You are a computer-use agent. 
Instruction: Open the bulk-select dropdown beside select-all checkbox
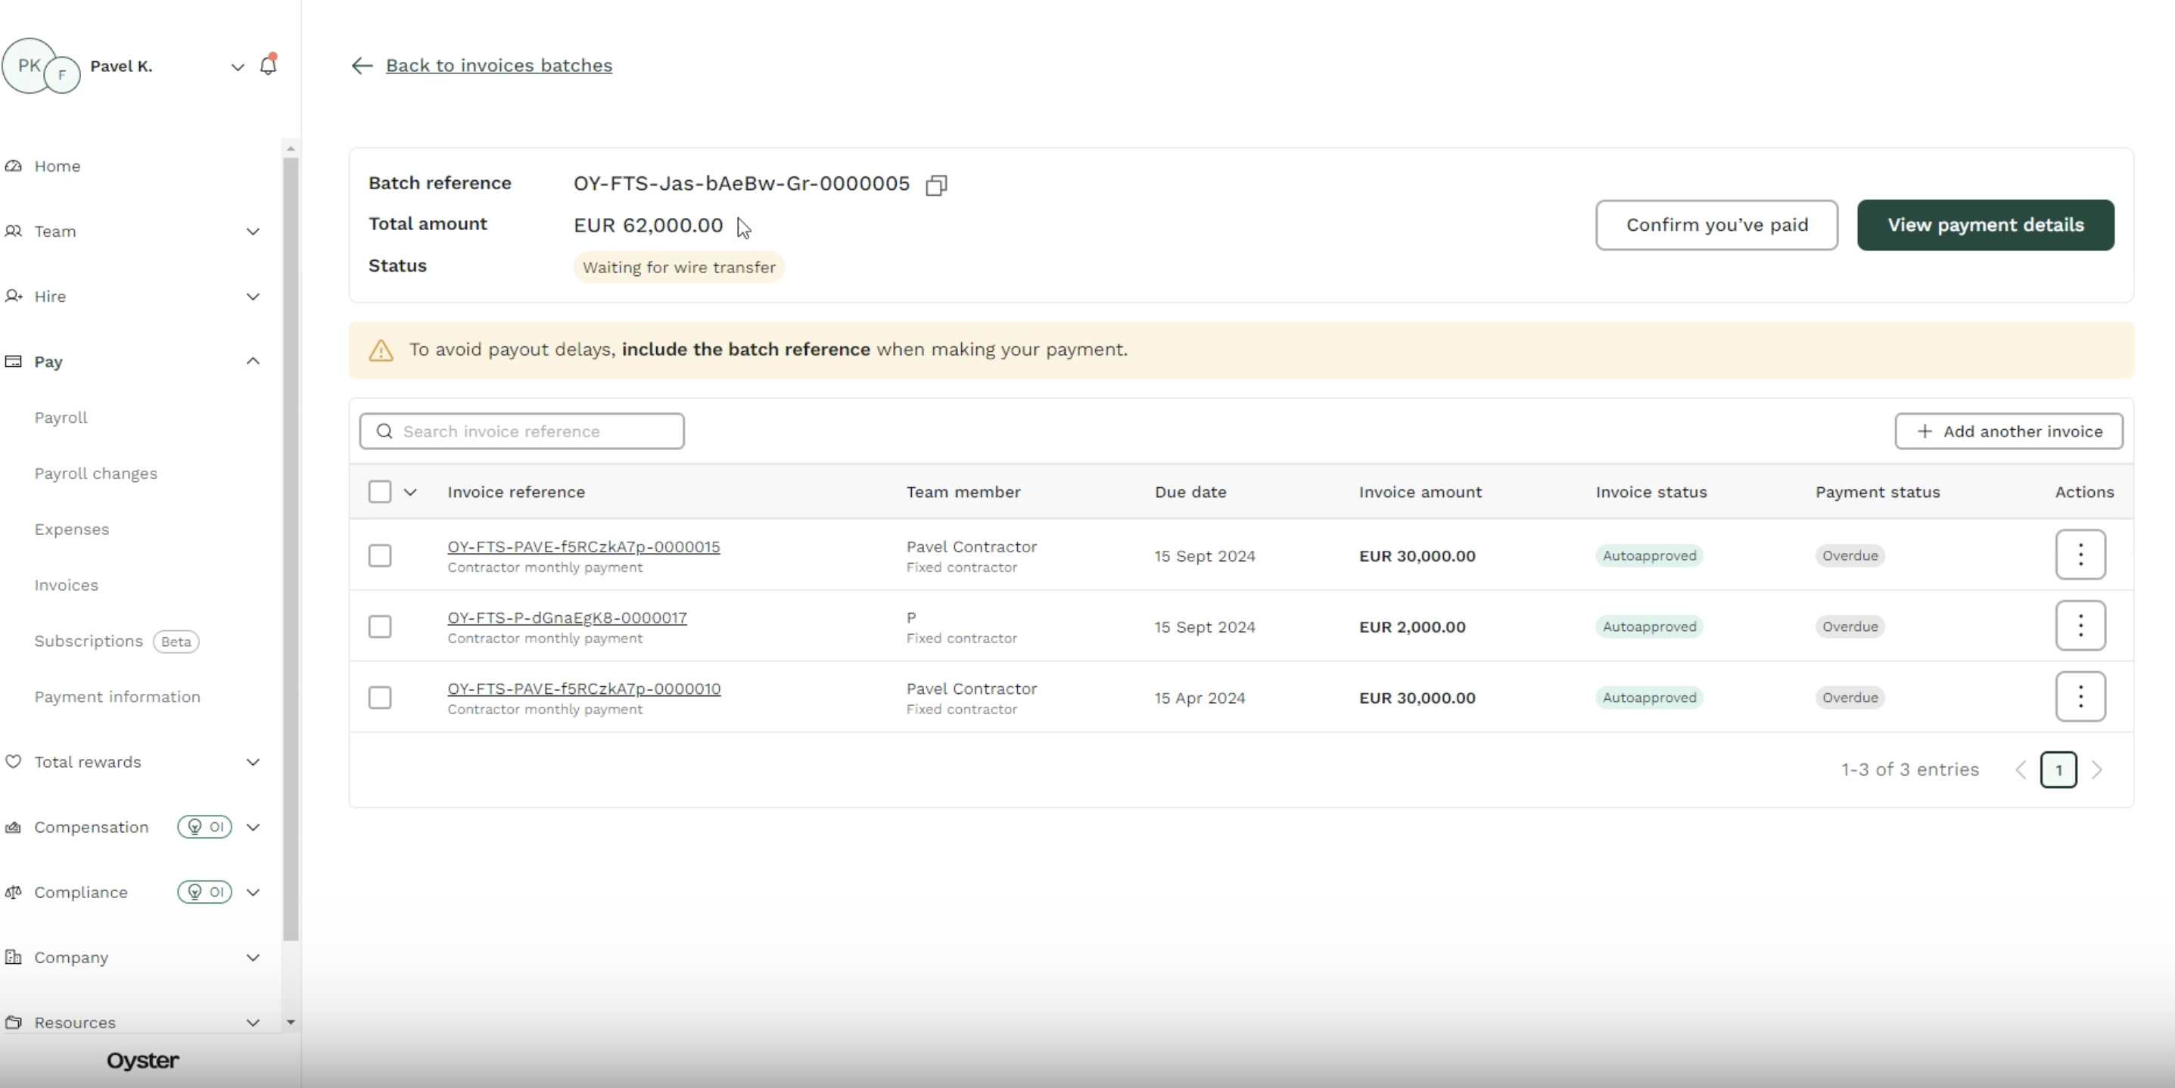click(411, 491)
